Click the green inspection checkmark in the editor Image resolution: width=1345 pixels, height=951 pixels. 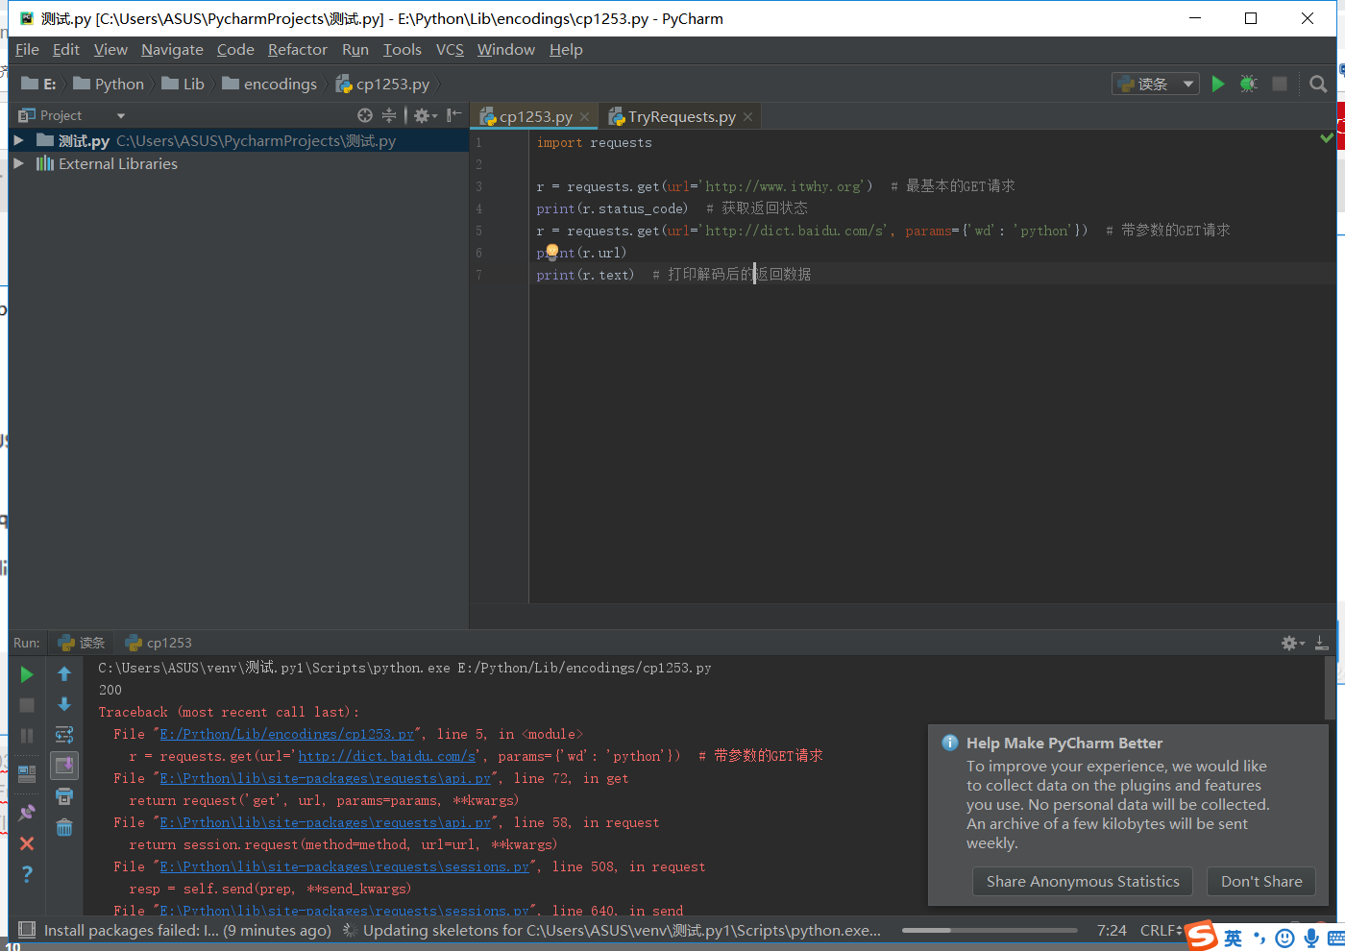[x=1327, y=138]
